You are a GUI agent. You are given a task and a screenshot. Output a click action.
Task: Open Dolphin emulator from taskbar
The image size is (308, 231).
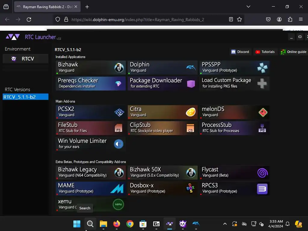pos(196,224)
